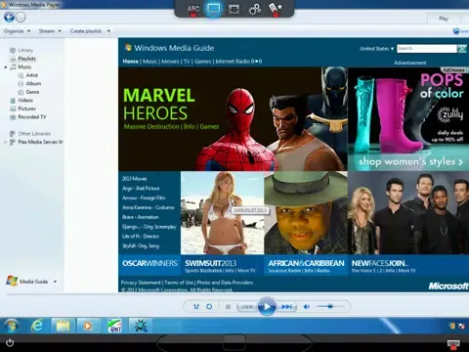Open the TV section in Media Guide
This screenshot has width=469, height=352.
coord(187,62)
